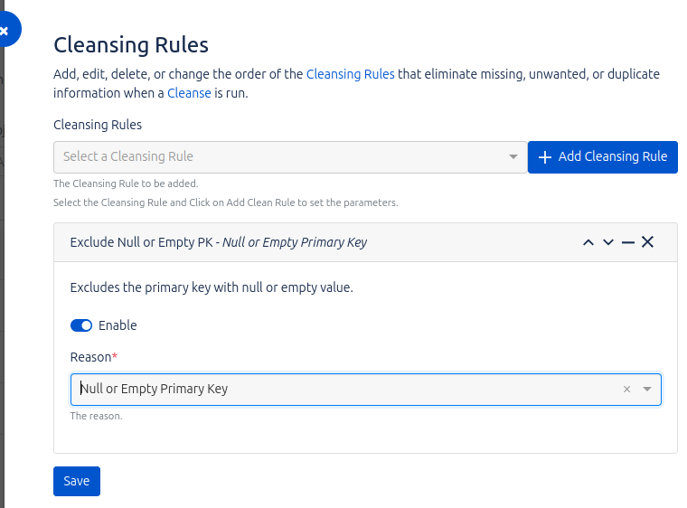The width and height of the screenshot is (687, 508).
Task: Open the Select a Cleansing Rule dropdown arrow
Action: tap(513, 157)
